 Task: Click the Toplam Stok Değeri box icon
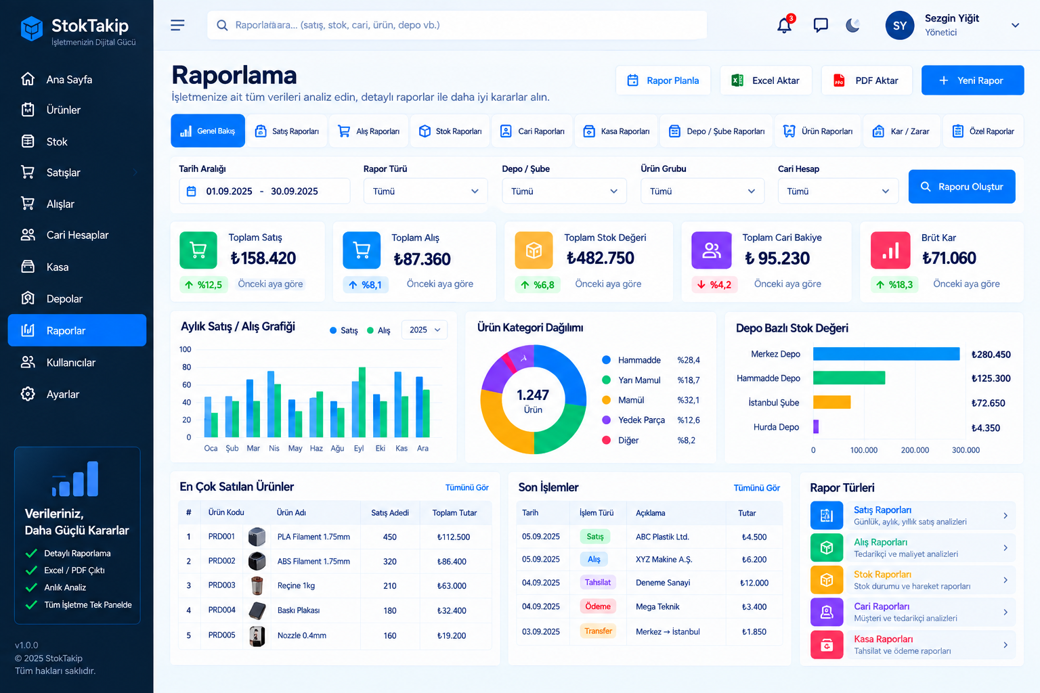pyautogui.click(x=534, y=250)
